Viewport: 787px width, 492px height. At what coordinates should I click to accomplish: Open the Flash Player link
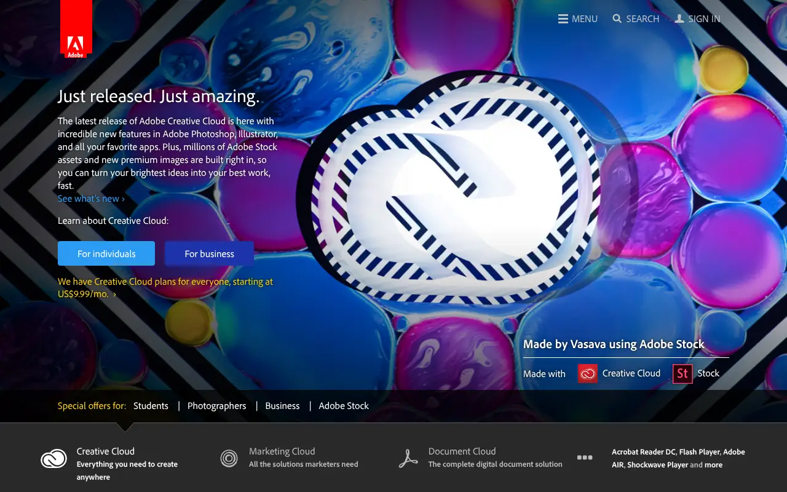(700, 452)
